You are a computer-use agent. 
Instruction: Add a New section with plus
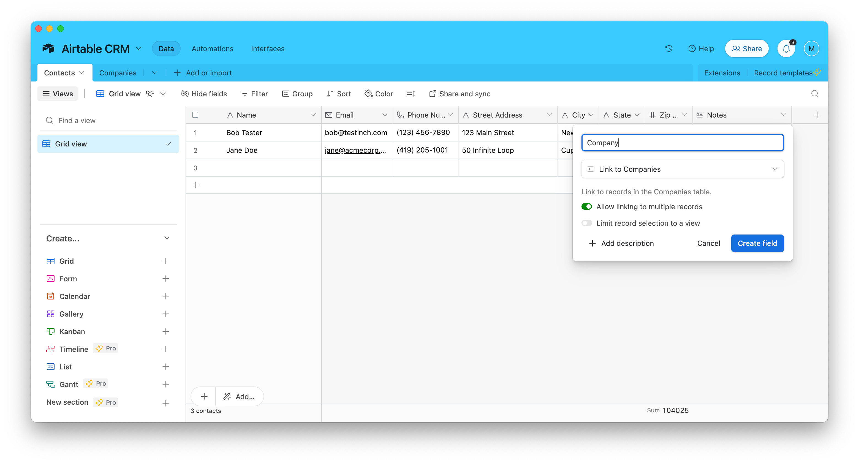pos(166,403)
